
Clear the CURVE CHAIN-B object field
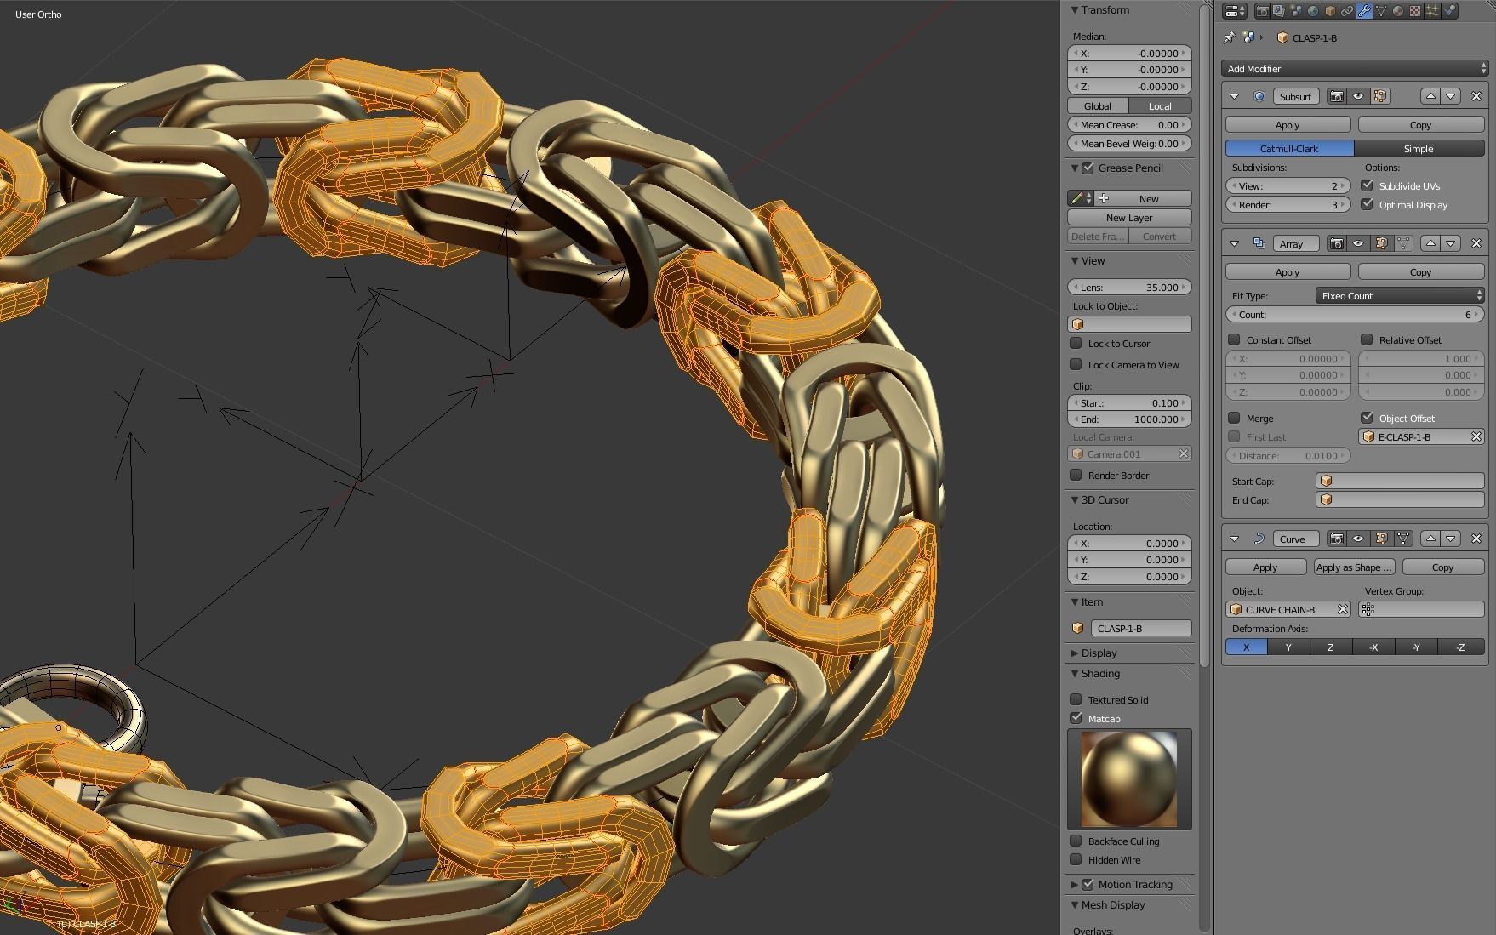click(1342, 609)
